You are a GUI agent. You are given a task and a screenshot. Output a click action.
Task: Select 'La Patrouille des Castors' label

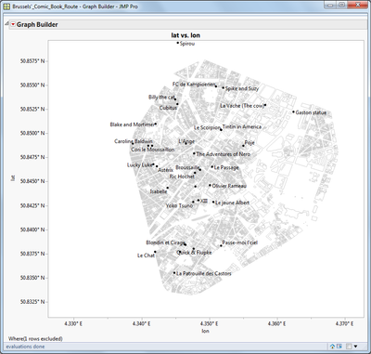coord(204,273)
